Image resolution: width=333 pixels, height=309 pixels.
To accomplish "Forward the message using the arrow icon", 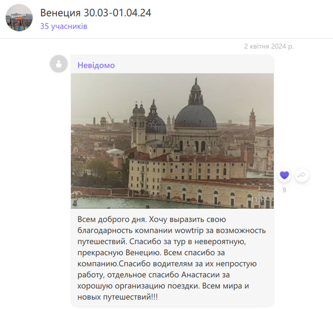I will (301, 175).
